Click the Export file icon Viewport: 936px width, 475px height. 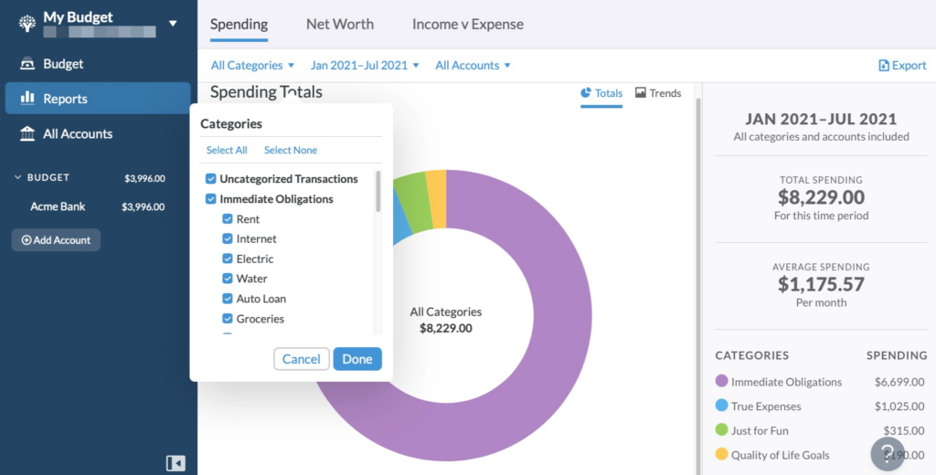click(x=884, y=66)
